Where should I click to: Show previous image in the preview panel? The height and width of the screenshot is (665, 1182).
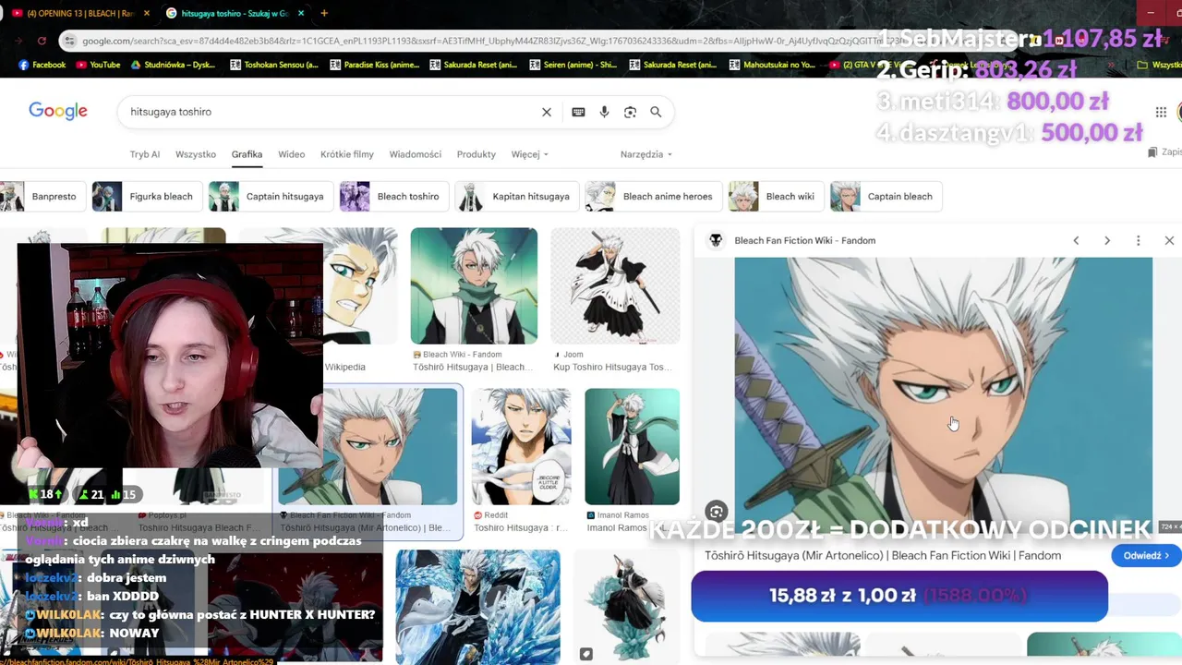1076,240
